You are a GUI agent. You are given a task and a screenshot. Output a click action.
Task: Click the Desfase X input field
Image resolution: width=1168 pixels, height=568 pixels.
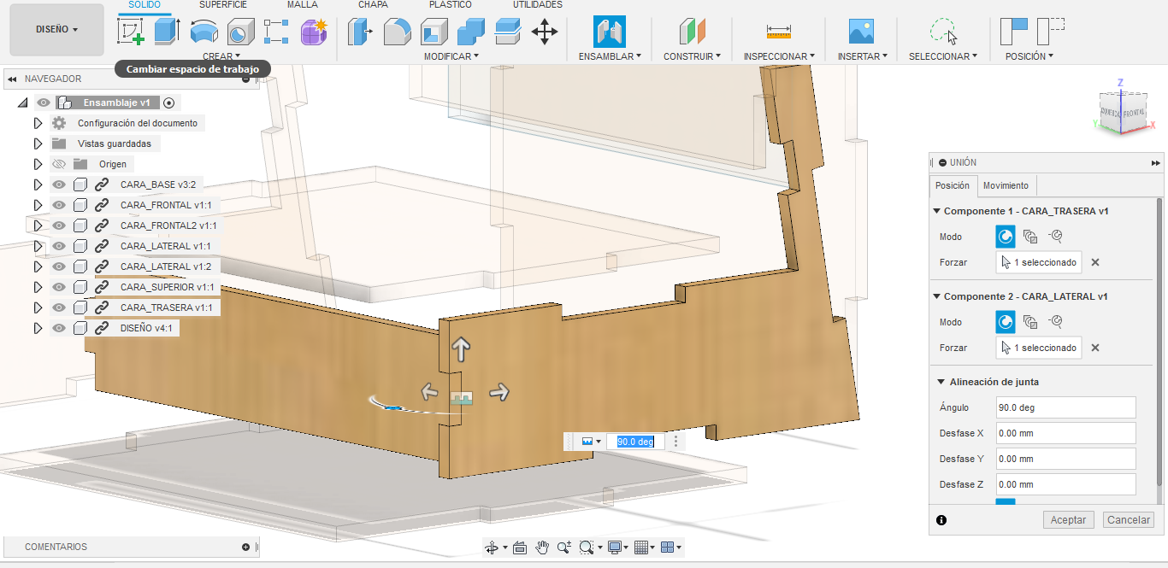1066,433
